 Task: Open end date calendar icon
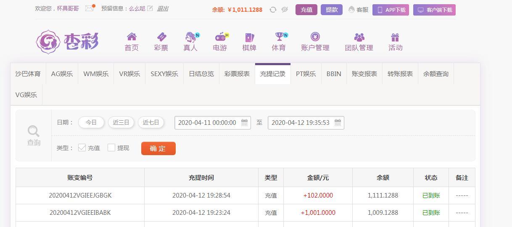(x=338, y=123)
